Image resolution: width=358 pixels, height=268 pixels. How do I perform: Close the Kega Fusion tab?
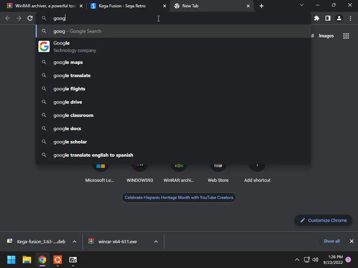pos(165,6)
